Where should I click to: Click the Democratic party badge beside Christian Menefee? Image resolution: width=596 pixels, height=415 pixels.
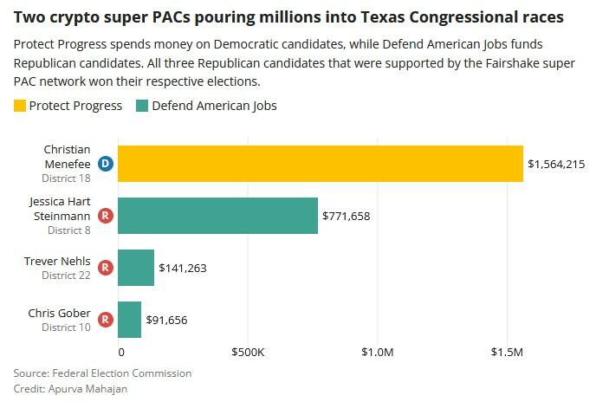pyautogui.click(x=105, y=164)
